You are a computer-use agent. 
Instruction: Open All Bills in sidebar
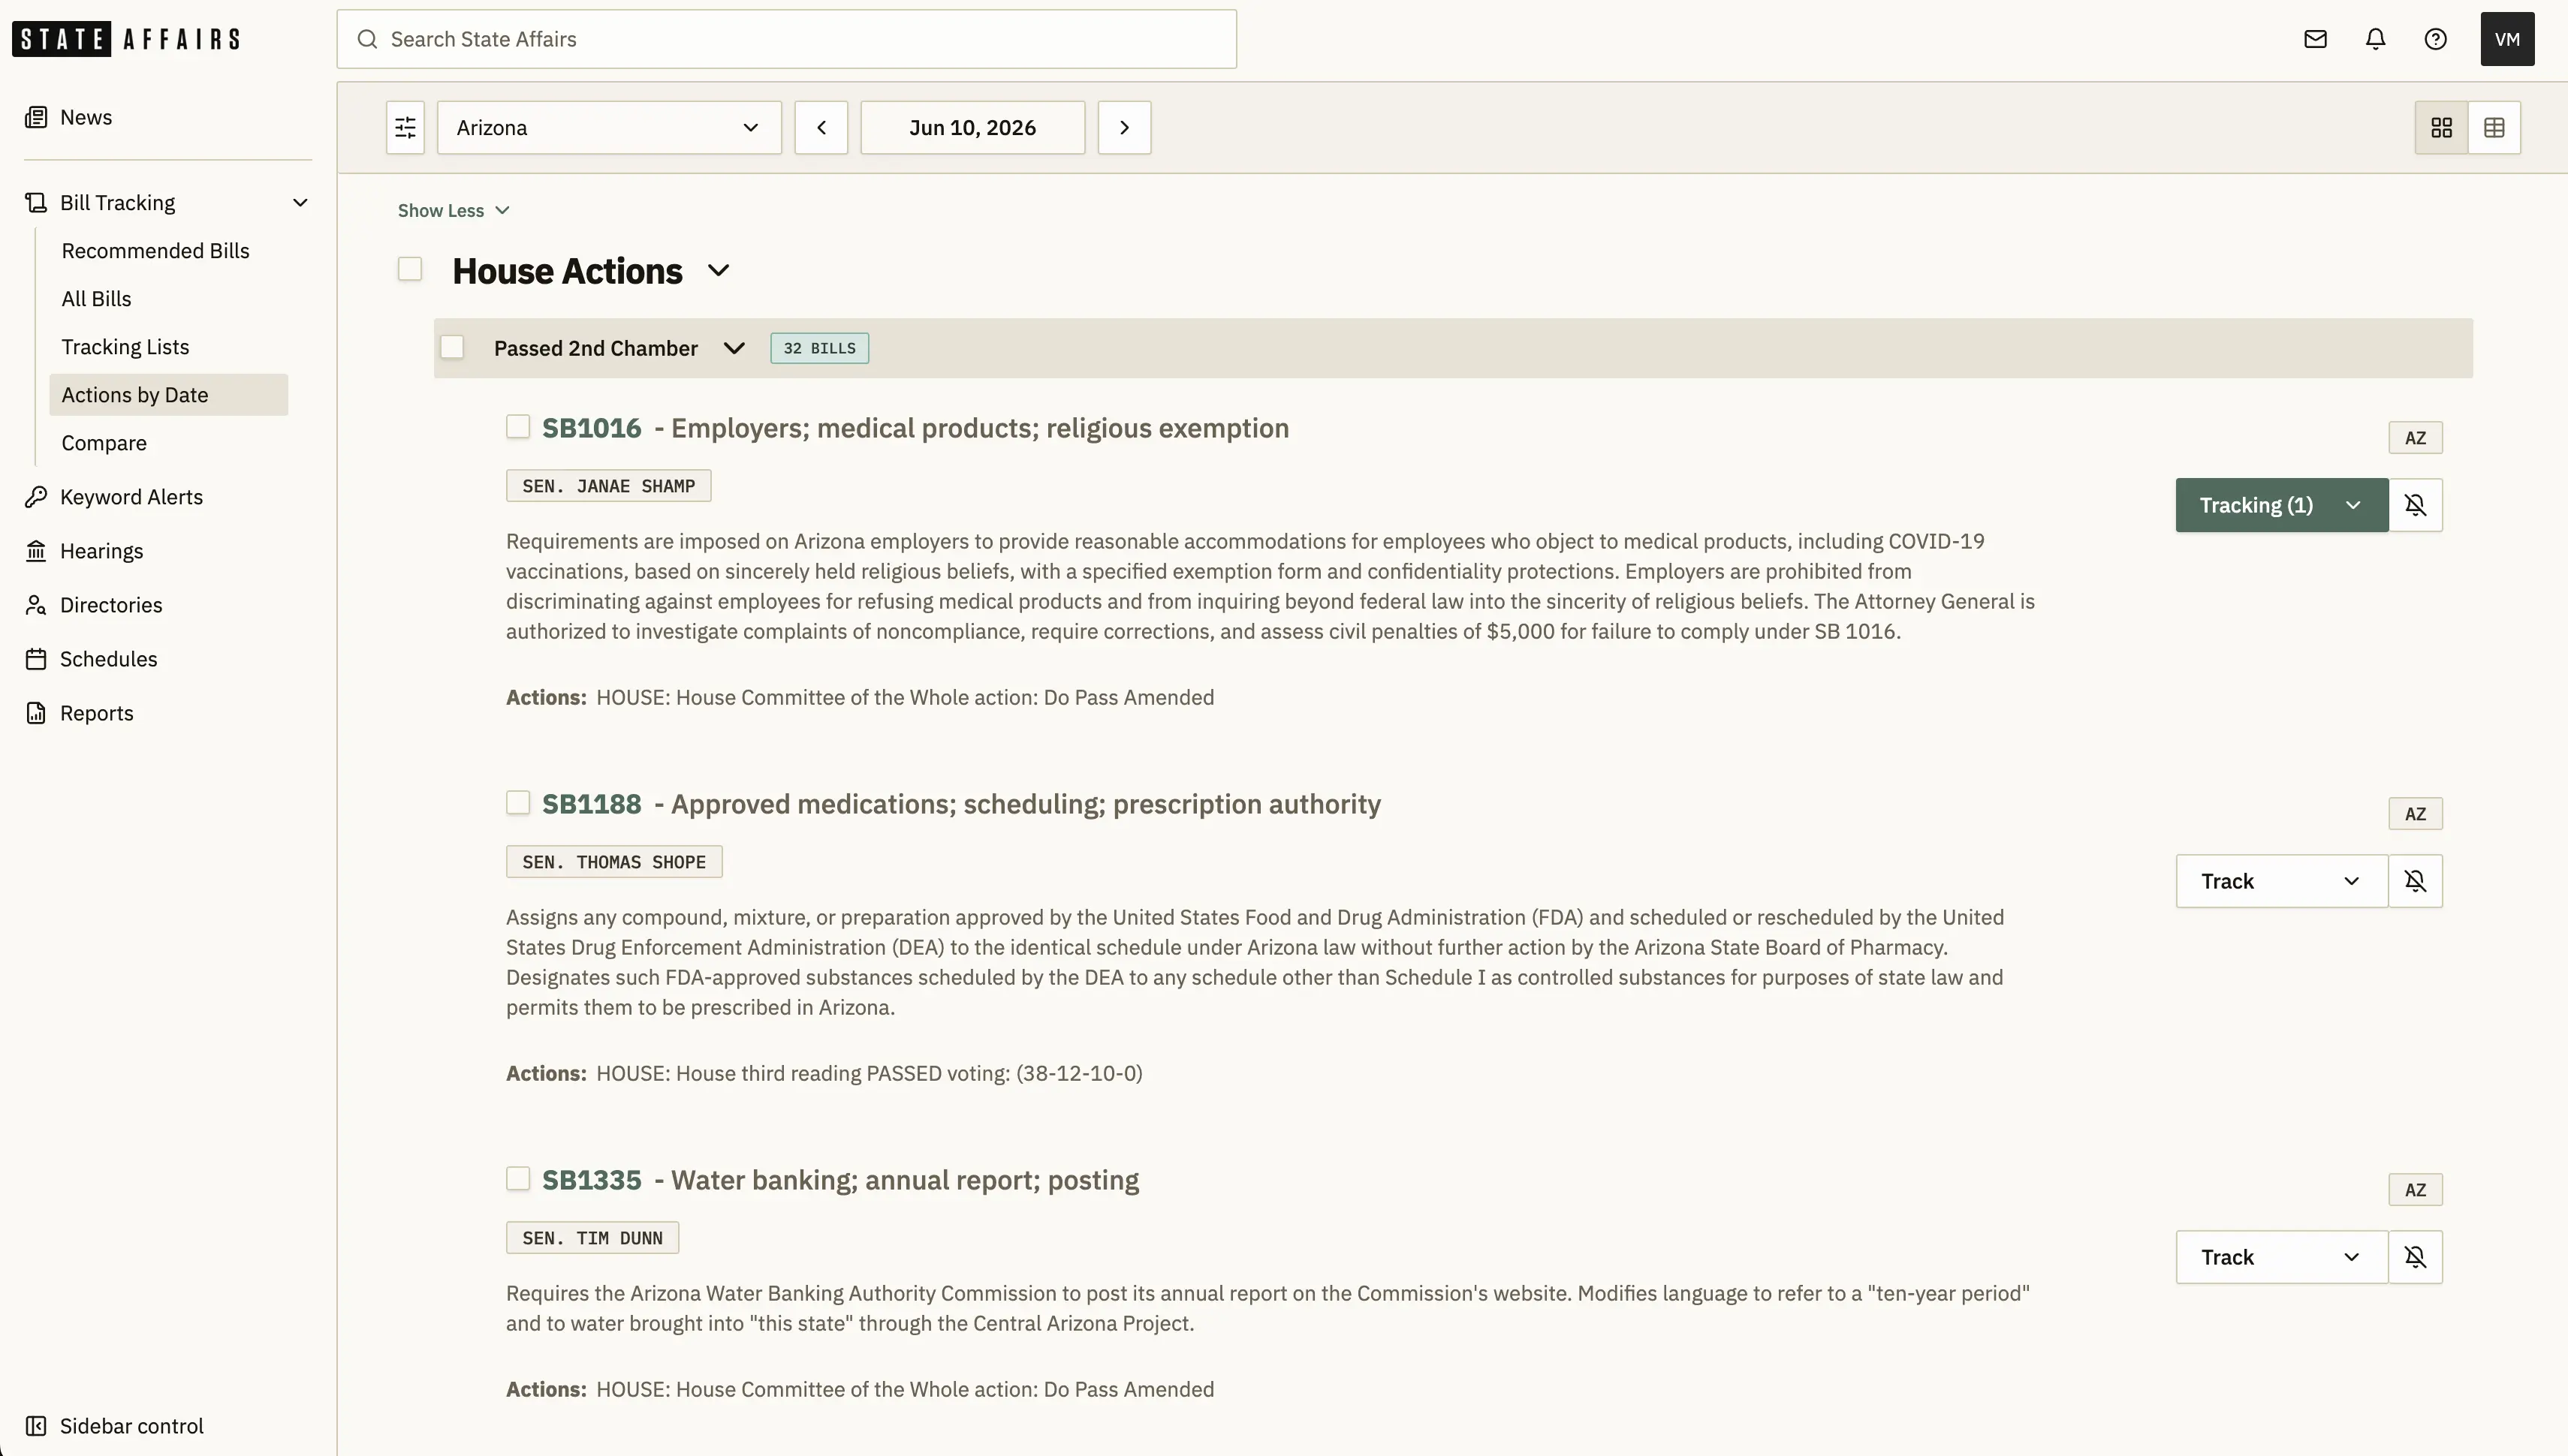click(x=96, y=299)
